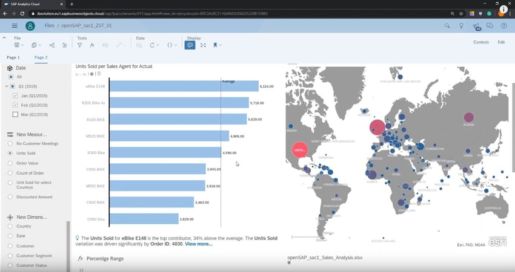Click the browser address bar
The image size is (515, 272).
(x=240, y=13)
